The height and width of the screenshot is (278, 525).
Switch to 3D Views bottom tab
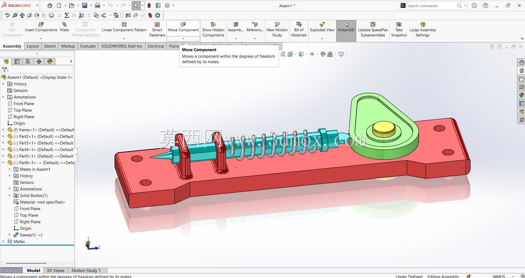coord(56,271)
